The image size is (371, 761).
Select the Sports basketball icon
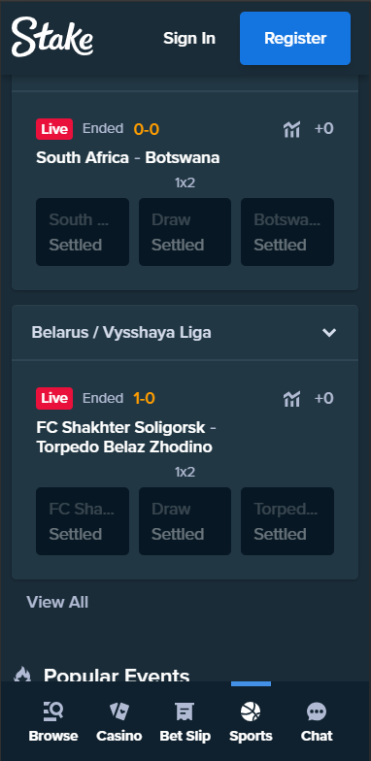coord(251,711)
